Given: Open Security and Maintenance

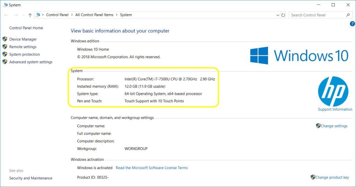Looking at the screenshot, I should point(31,178).
